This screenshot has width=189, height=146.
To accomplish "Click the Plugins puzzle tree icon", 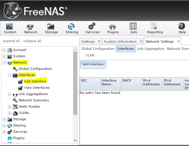I will (x=10, y=138).
